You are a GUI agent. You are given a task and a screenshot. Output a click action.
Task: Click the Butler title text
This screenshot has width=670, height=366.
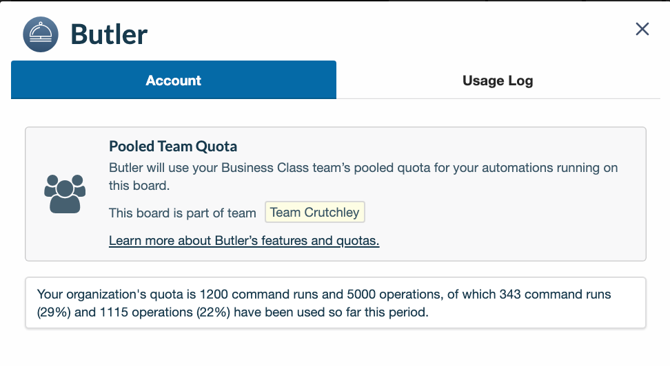click(109, 34)
